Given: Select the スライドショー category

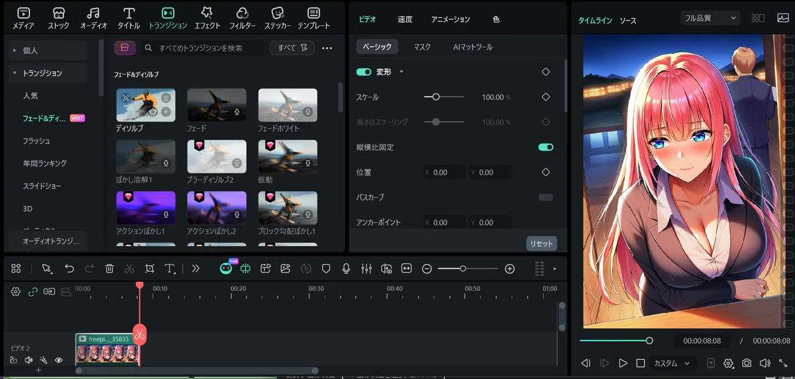Looking at the screenshot, I should click(x=40, y=186).
